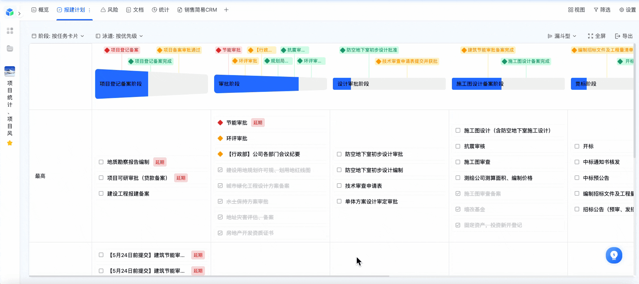Select the 项目备案审批通过 orange milestone

[x=179, y=50]
